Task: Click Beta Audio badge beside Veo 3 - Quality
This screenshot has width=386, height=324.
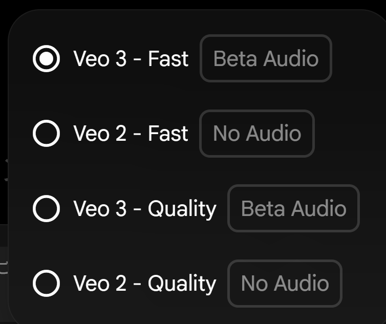Action: pos(293,208)
